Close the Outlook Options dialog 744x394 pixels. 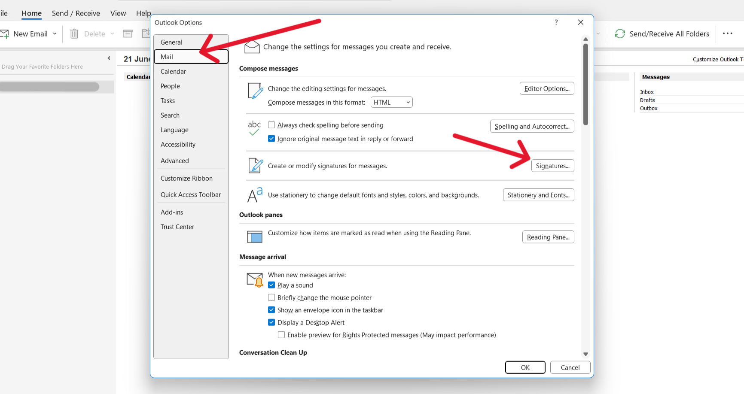(581, 22)
